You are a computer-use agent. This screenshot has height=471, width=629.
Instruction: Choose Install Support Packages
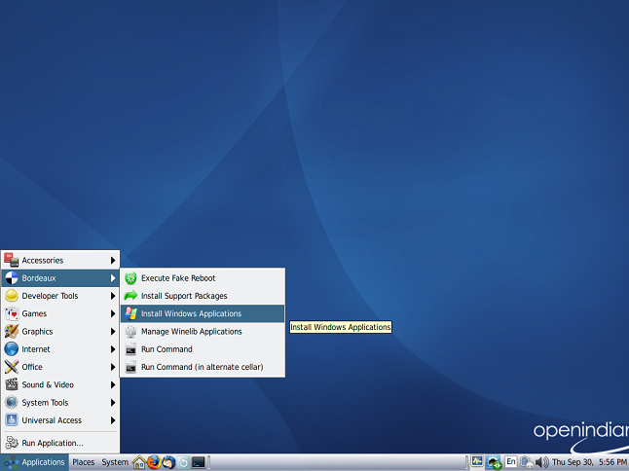tap(203, 296)
